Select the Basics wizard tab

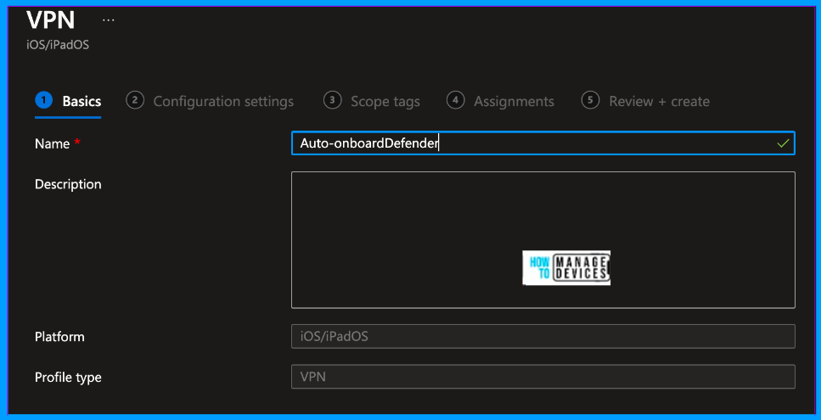click(68, 102)
